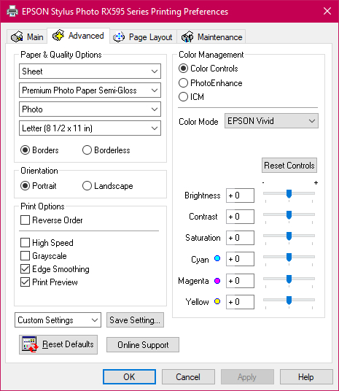Click the Magenta slider thumb
Screen dimensions: 339x391
point(289,279)
